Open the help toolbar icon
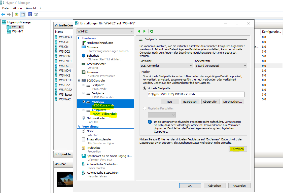Screen dimensions: 283x193 (x=30, y=14)
